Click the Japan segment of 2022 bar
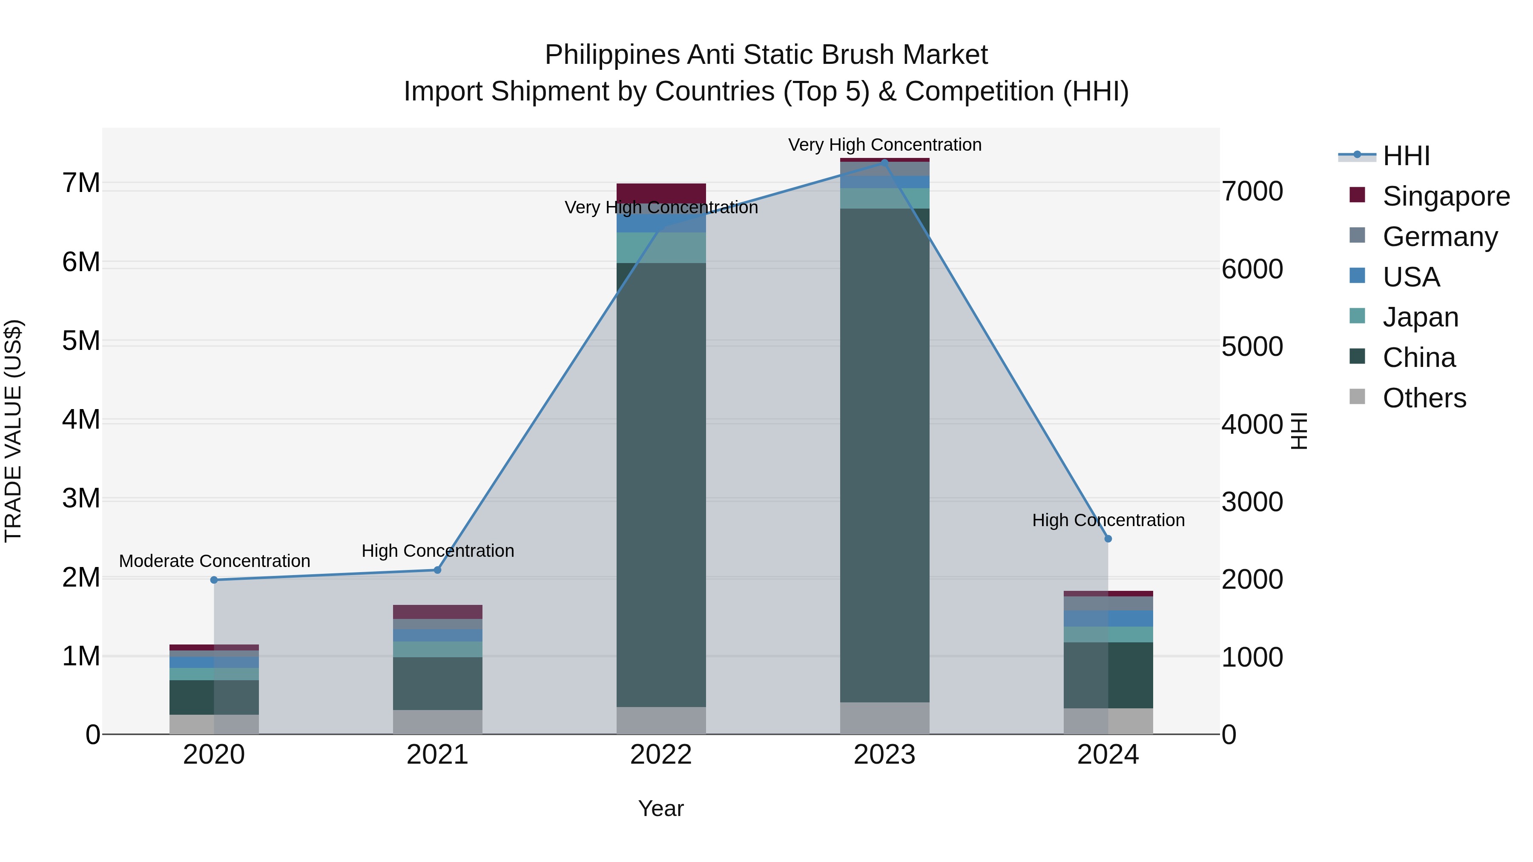Screen dimensions: 1533x862 tap(661, 248)
